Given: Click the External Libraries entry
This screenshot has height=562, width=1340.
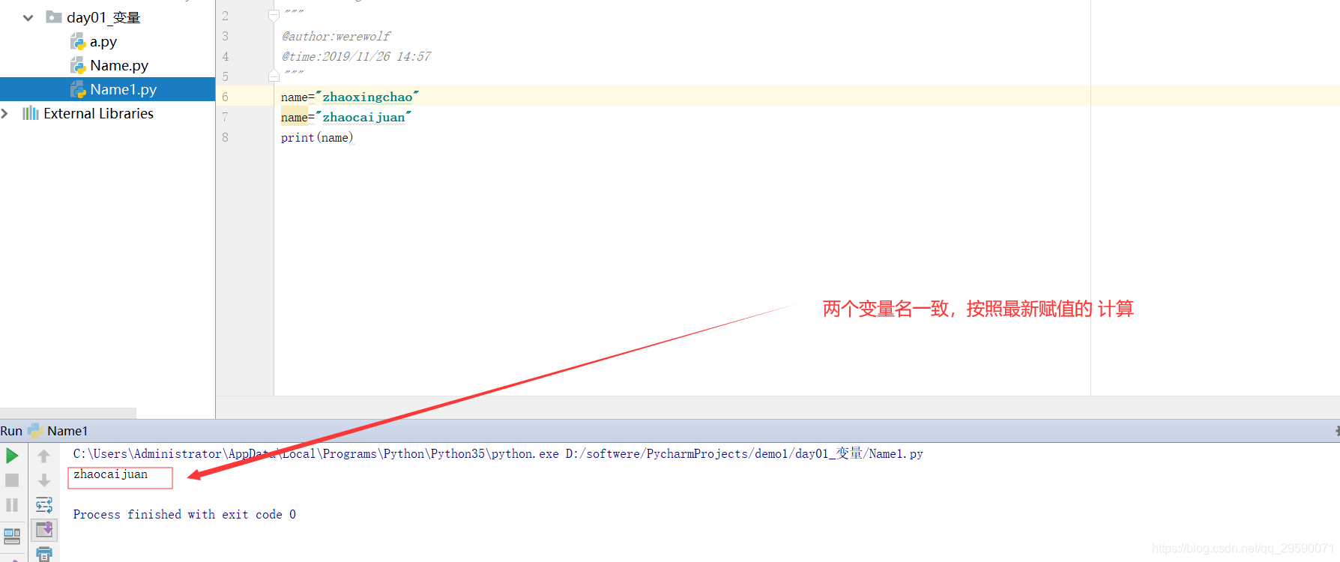Looking at the screenshot, I should 98,113.
